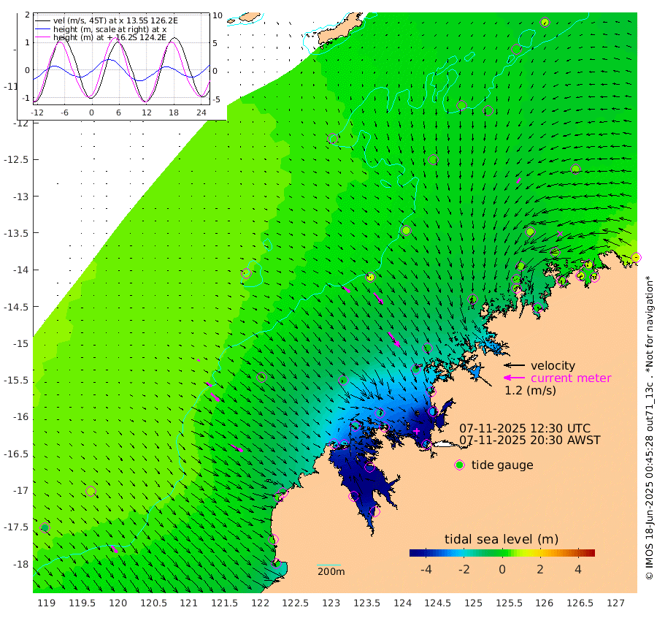Viewport: 657px width, 618px height.
Task: Click magenta line sample in inset legend
Action: coord(42,38)
